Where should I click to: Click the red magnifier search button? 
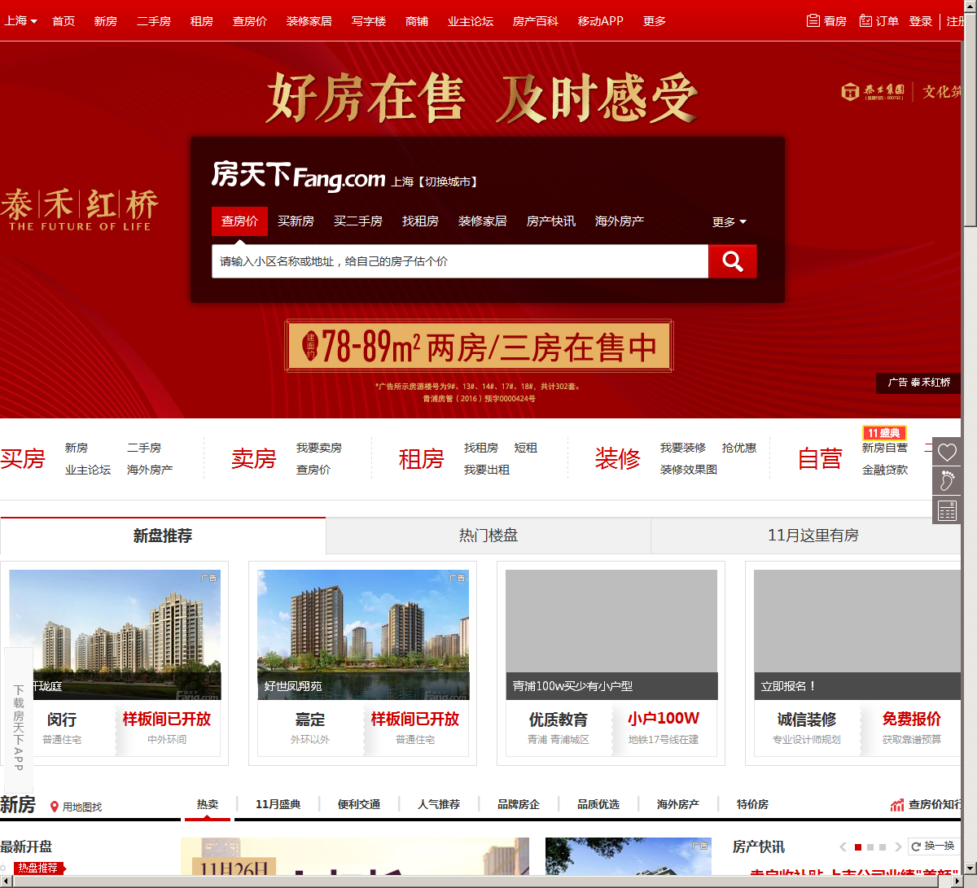point(733,261)
